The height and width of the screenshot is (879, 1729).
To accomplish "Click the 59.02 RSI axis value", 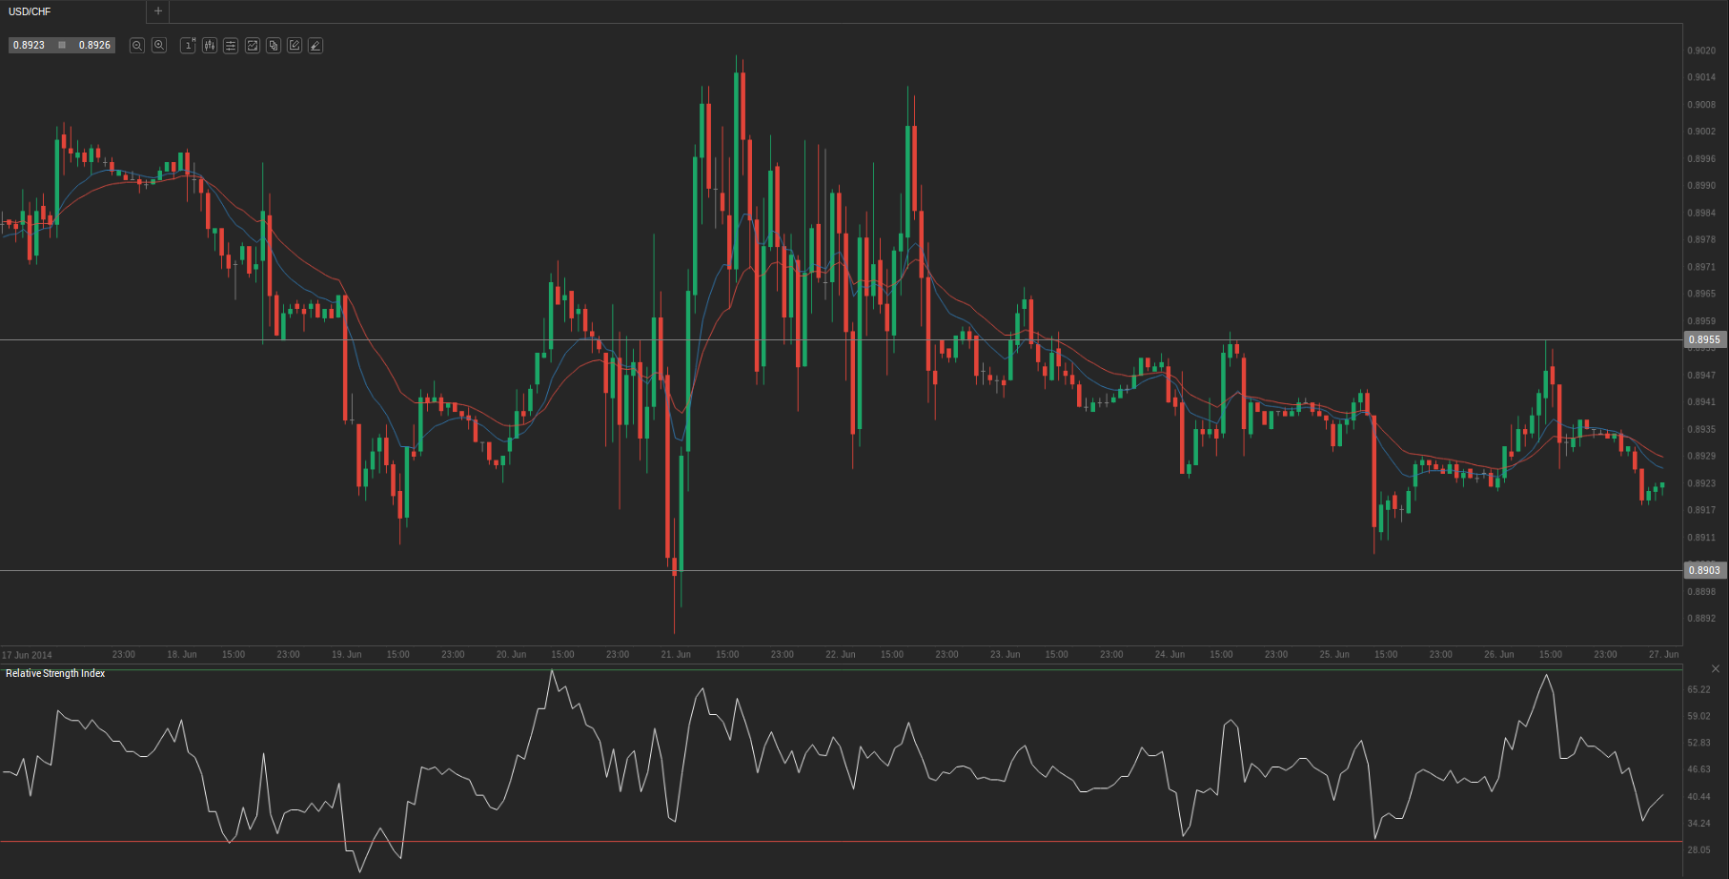I will 1698,716.
